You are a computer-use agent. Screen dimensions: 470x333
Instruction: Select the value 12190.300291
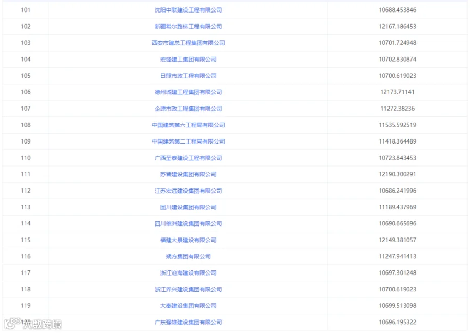click(x=397, y=174)
